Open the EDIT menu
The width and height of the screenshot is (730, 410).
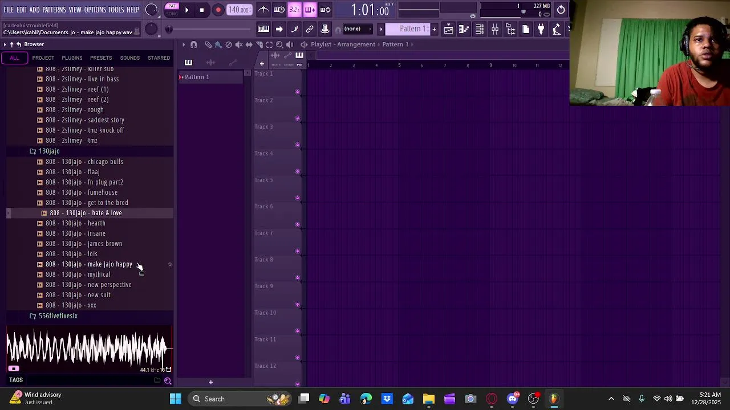(22, 10)
